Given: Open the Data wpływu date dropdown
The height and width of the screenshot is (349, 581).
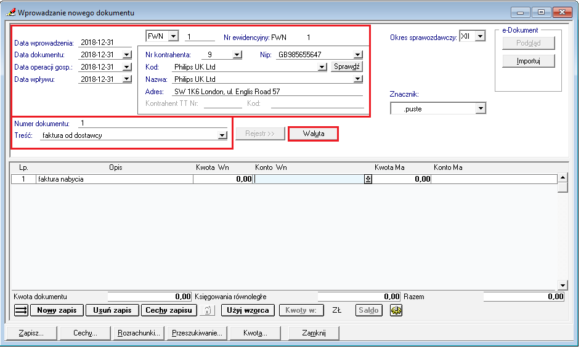Looking at the screenshot, I should coord(127,79).
